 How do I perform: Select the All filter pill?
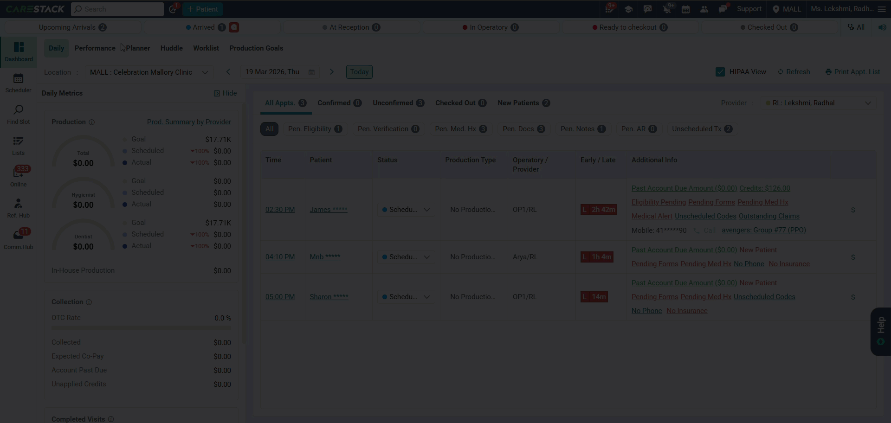[269, 129]
